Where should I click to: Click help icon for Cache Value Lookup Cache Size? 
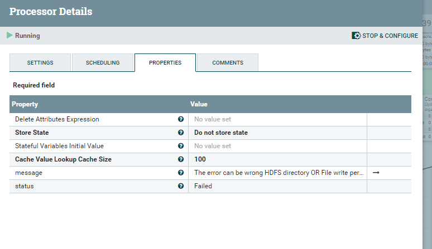[x=181, y=159]
